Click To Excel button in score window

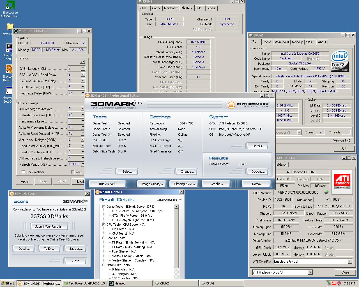[x=50, y=249]
